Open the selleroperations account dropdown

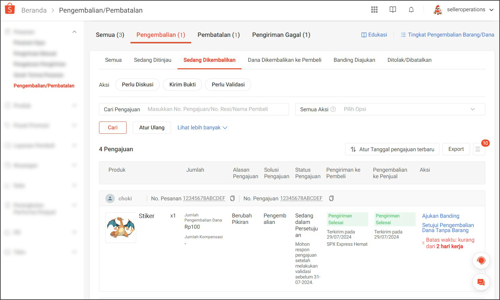pyautogui.click(x=466, y=10)
